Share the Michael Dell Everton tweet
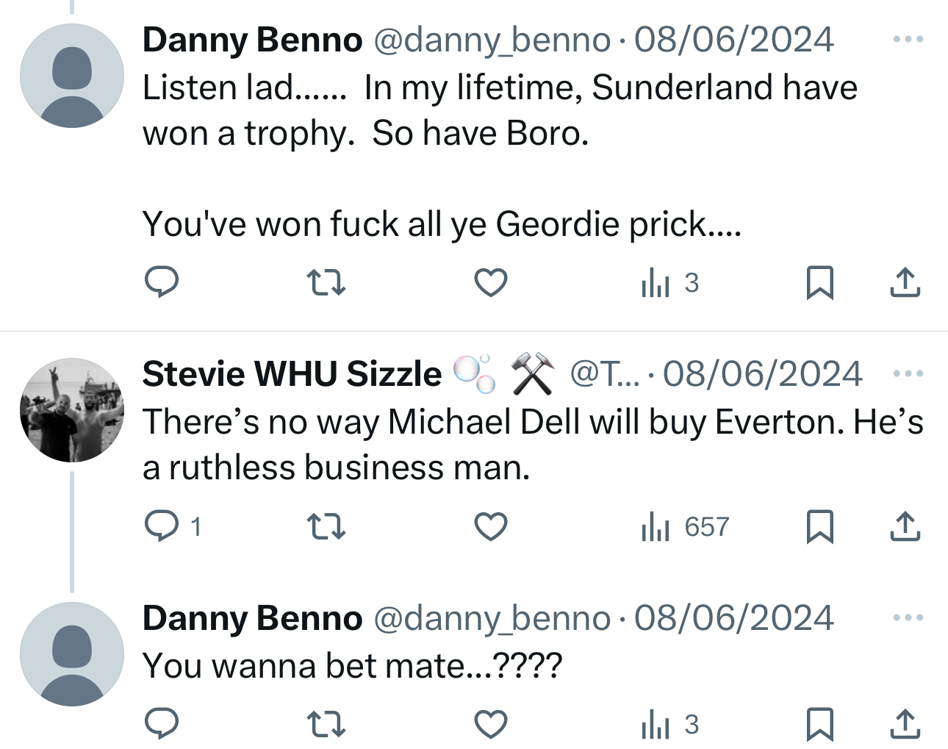Screen dimensions: 948x749 (x=905, y=526)
